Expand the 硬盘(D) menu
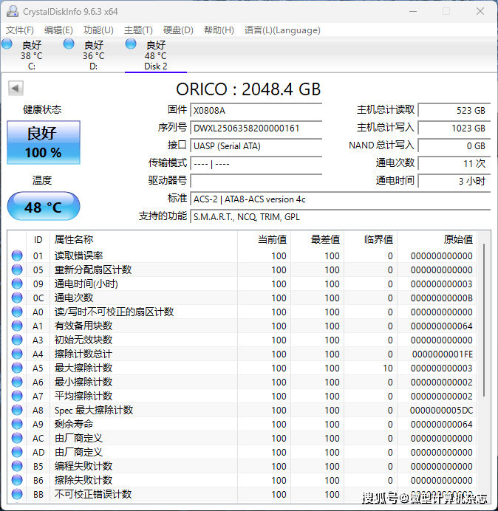Viewport: 498px width, 511px height. tap(178, 30)
